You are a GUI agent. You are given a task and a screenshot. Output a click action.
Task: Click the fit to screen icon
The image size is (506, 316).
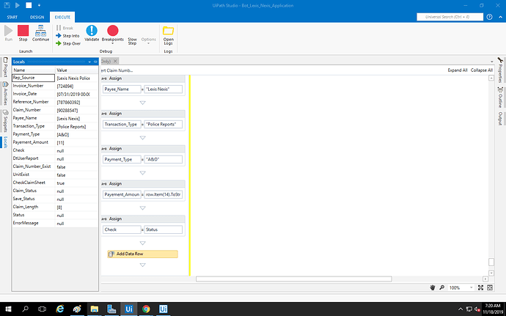[480, 287]
